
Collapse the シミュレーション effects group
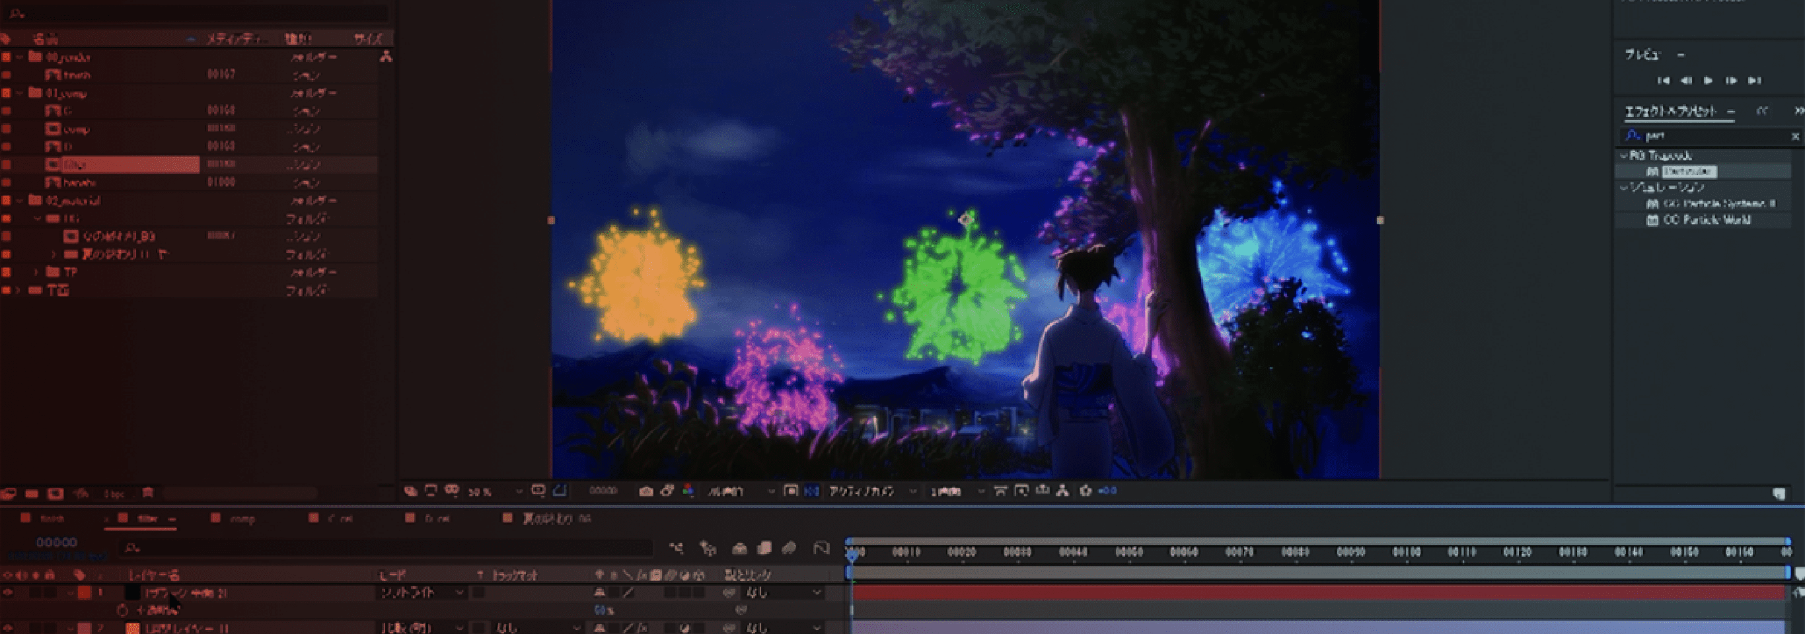pos(1623,188)
